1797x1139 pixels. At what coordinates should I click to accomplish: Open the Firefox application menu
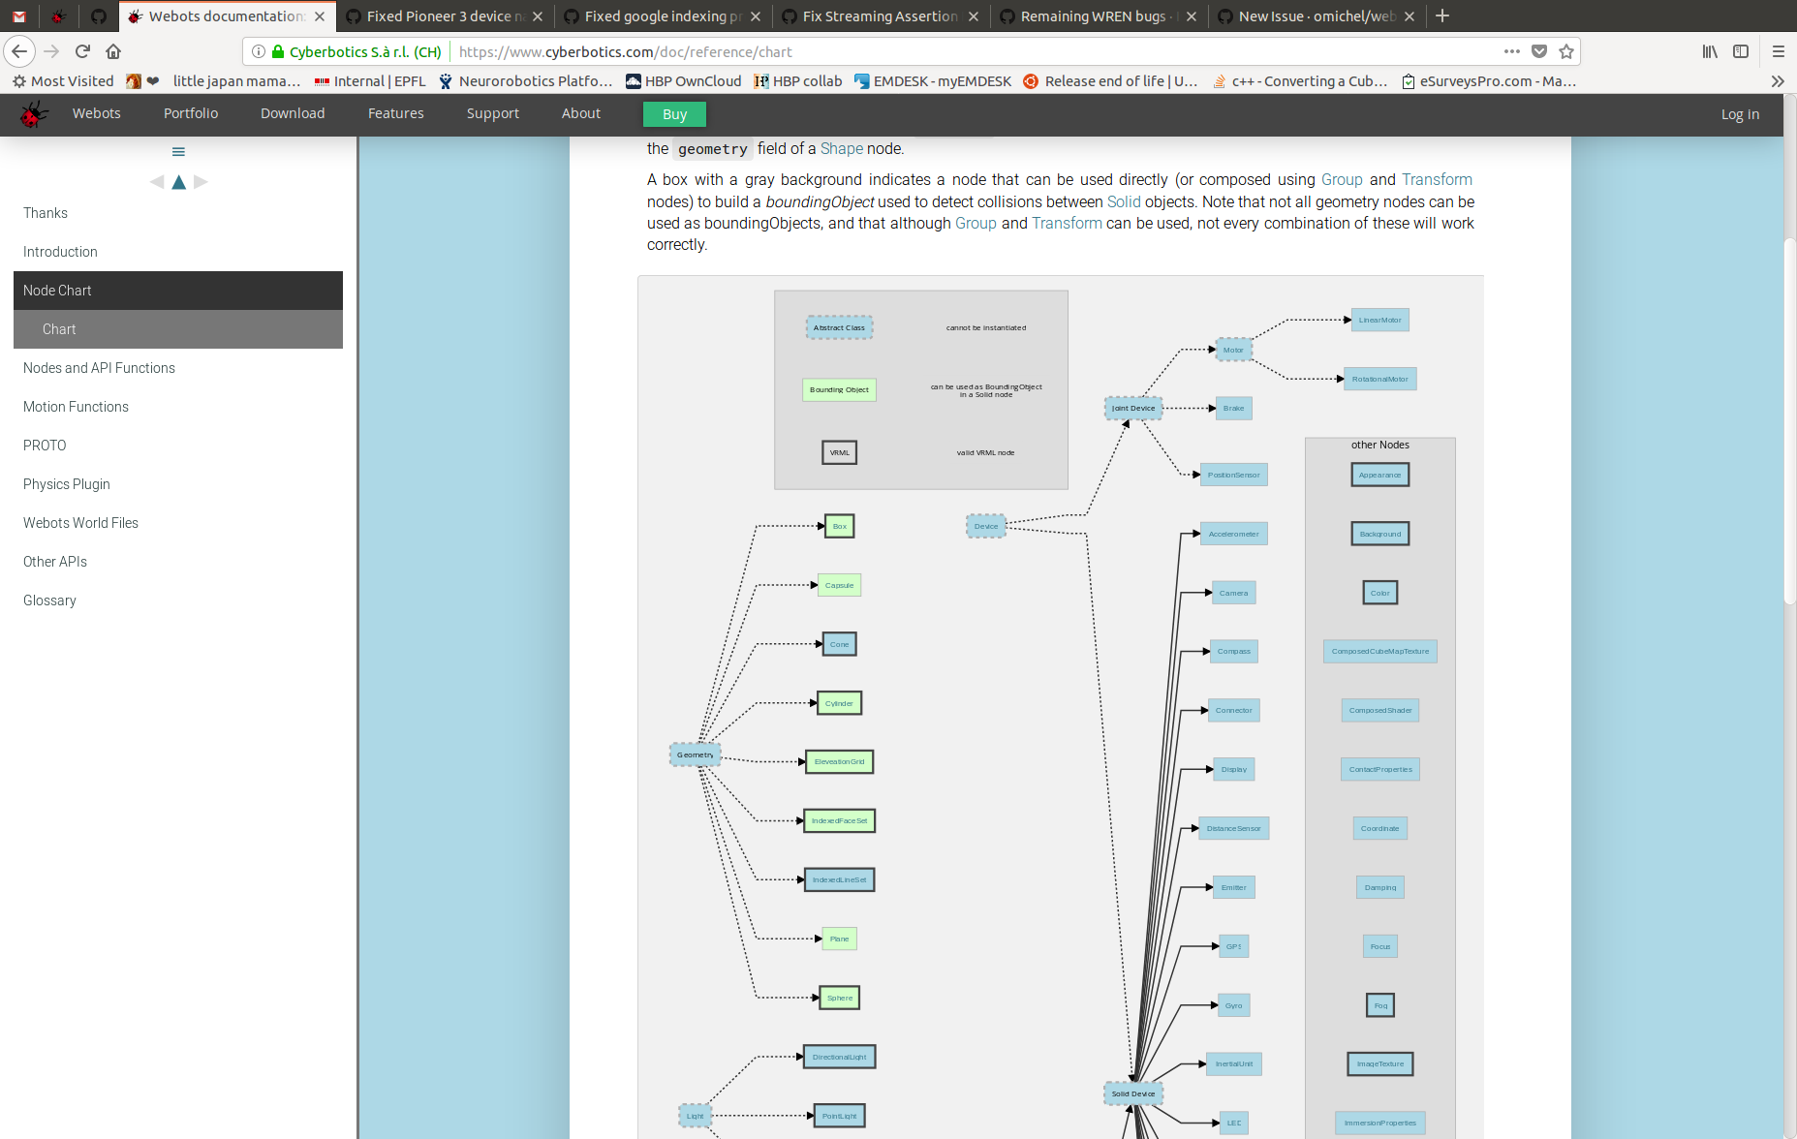pos(1779,51)
